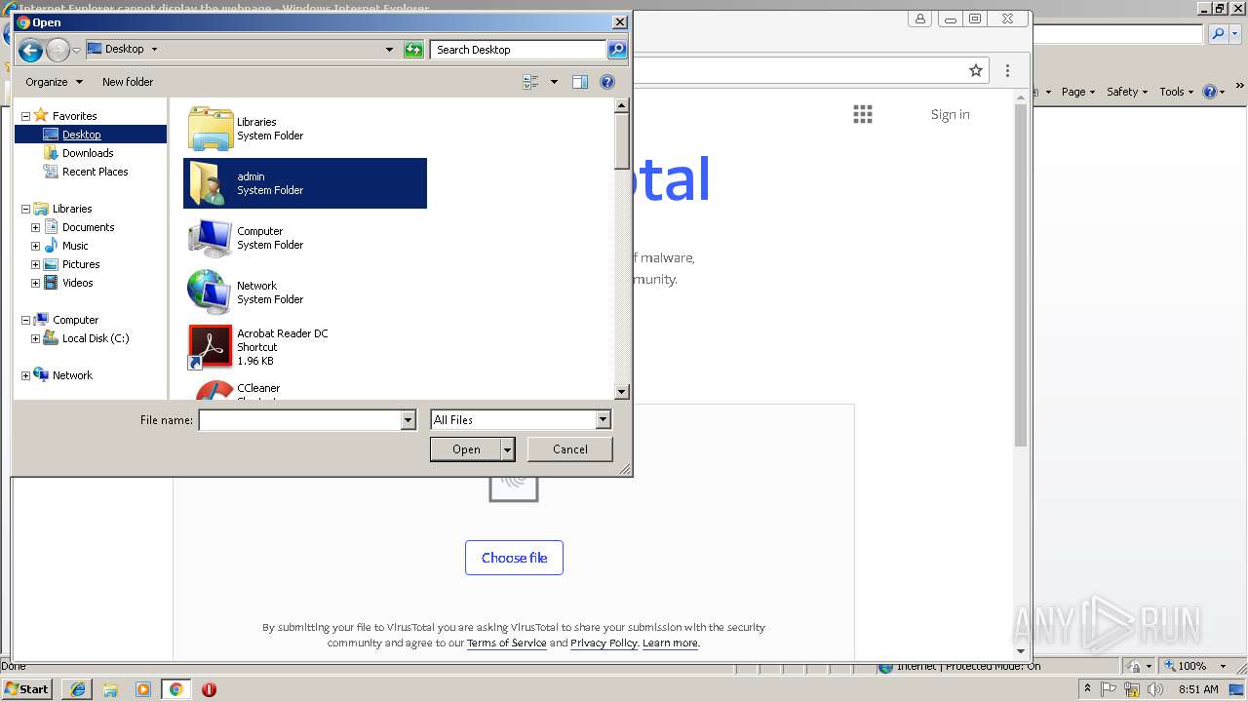The image size is (1248, 702).
Task: Select the Libraries folder icon
Action: tap(210, 129)
